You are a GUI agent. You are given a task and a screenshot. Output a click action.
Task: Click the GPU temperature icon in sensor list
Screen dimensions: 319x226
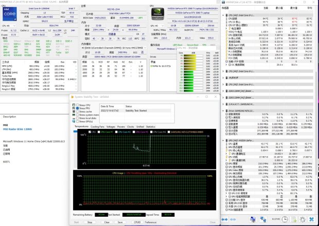[226, 144]
